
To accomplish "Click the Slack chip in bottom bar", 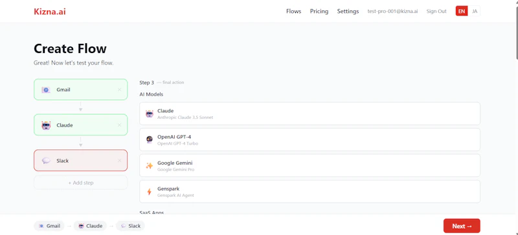I will (x=131, y=226).
